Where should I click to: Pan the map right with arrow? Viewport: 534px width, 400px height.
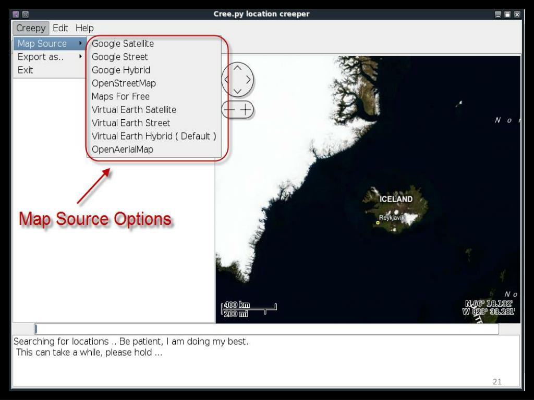tap(249, 80)
